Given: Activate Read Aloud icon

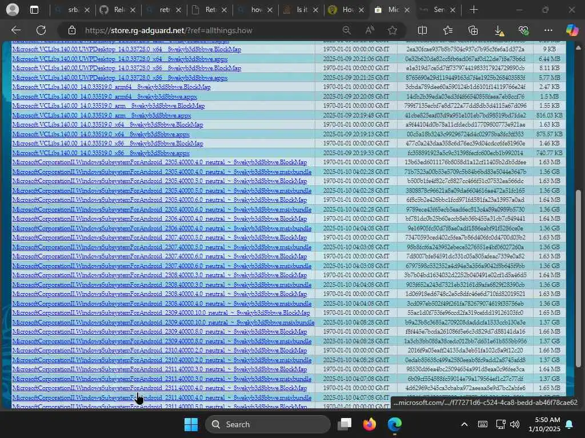Looking at the screenshot, I should pyautogui.click(x=370, y=30).
